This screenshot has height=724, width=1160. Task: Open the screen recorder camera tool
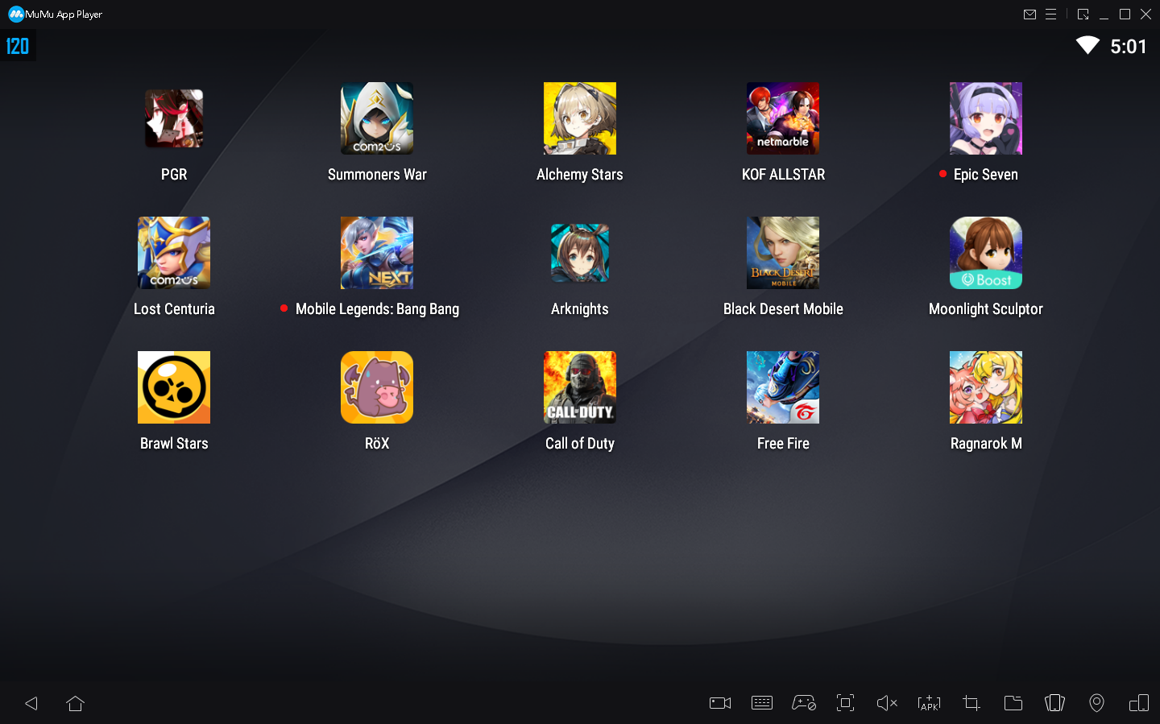[x=720, y=703]
